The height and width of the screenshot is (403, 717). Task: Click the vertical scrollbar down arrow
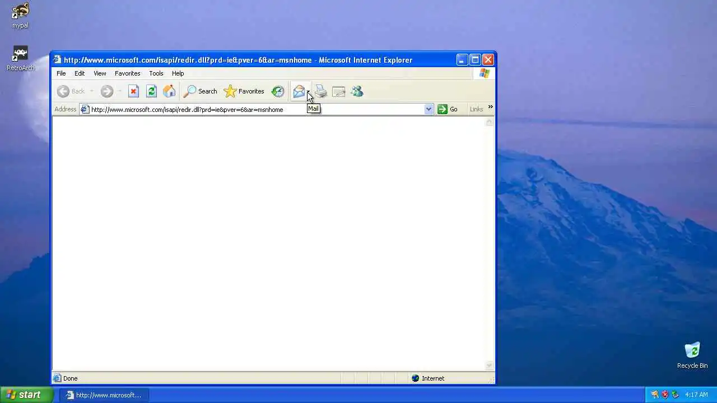pyautogui.click(x=489, y=365)
